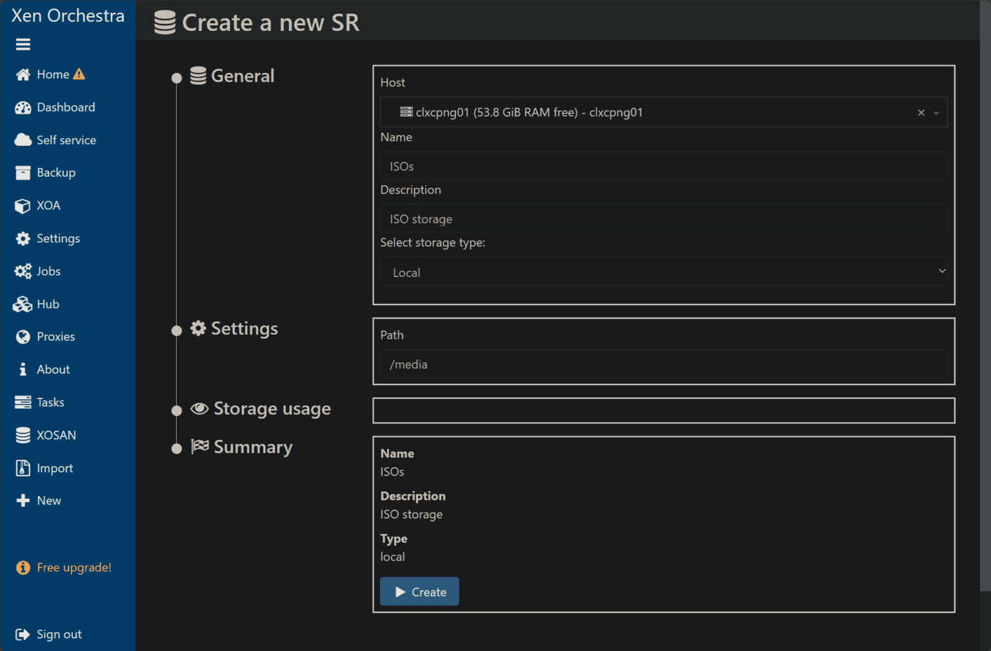Open Settings from the sidebar
The height and width of the screenshot is (651, 991).
pyautogui.click(x=58, y=238)
